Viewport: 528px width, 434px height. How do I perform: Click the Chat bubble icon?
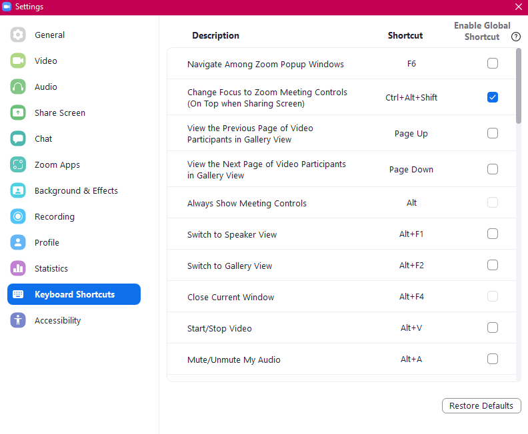[x=18, y=138]
